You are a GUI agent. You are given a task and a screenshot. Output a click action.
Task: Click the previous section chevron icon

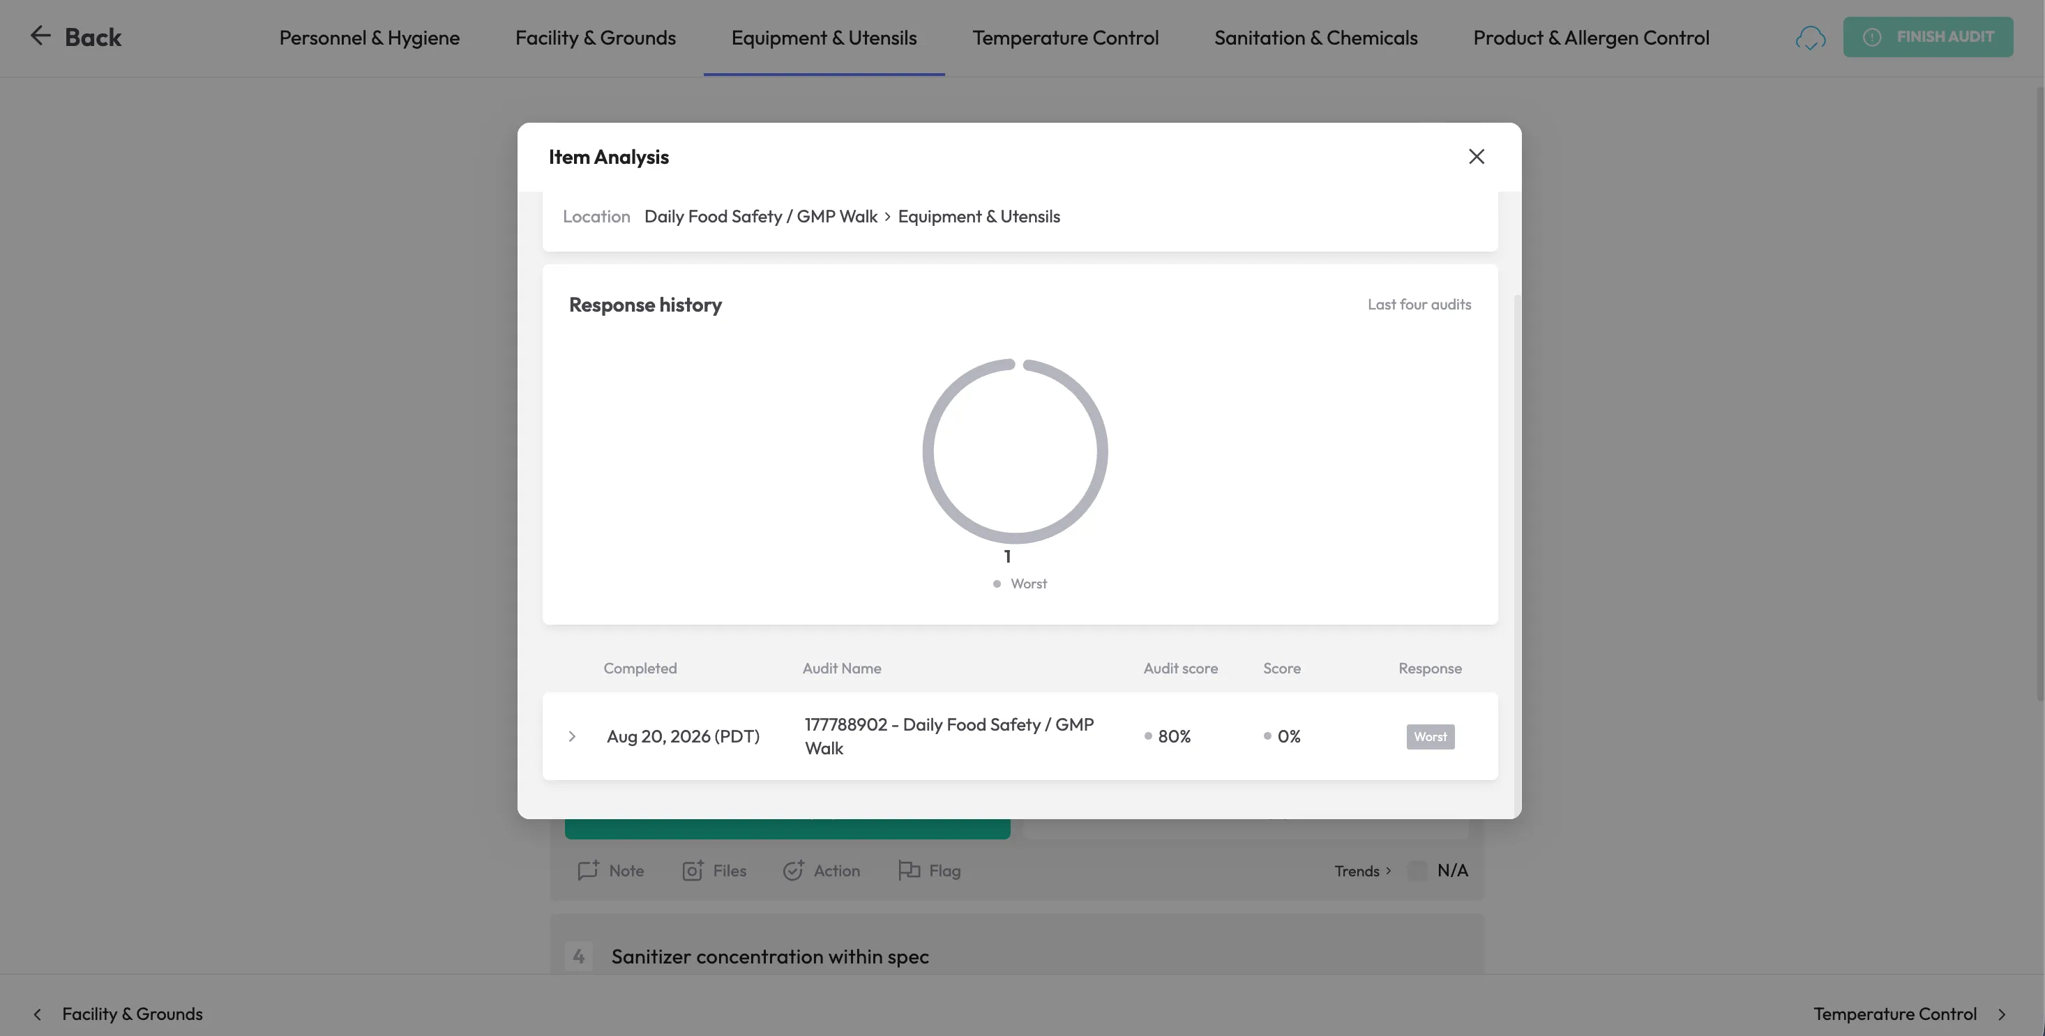coord(37,1014)
